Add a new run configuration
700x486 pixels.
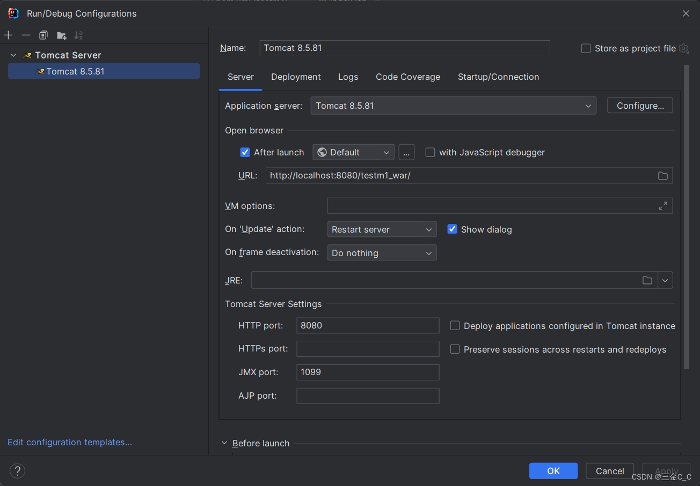point(8,35)
